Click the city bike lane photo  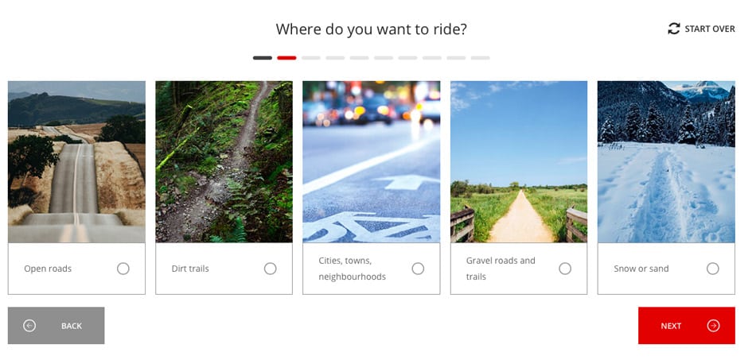point(372,161)
